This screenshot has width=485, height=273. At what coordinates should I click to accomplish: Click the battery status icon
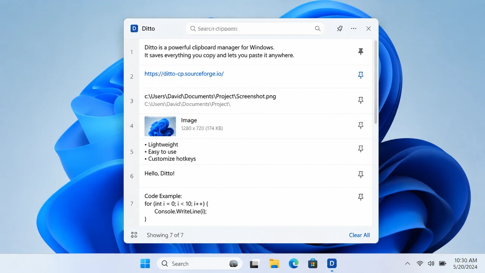[442, 264]
